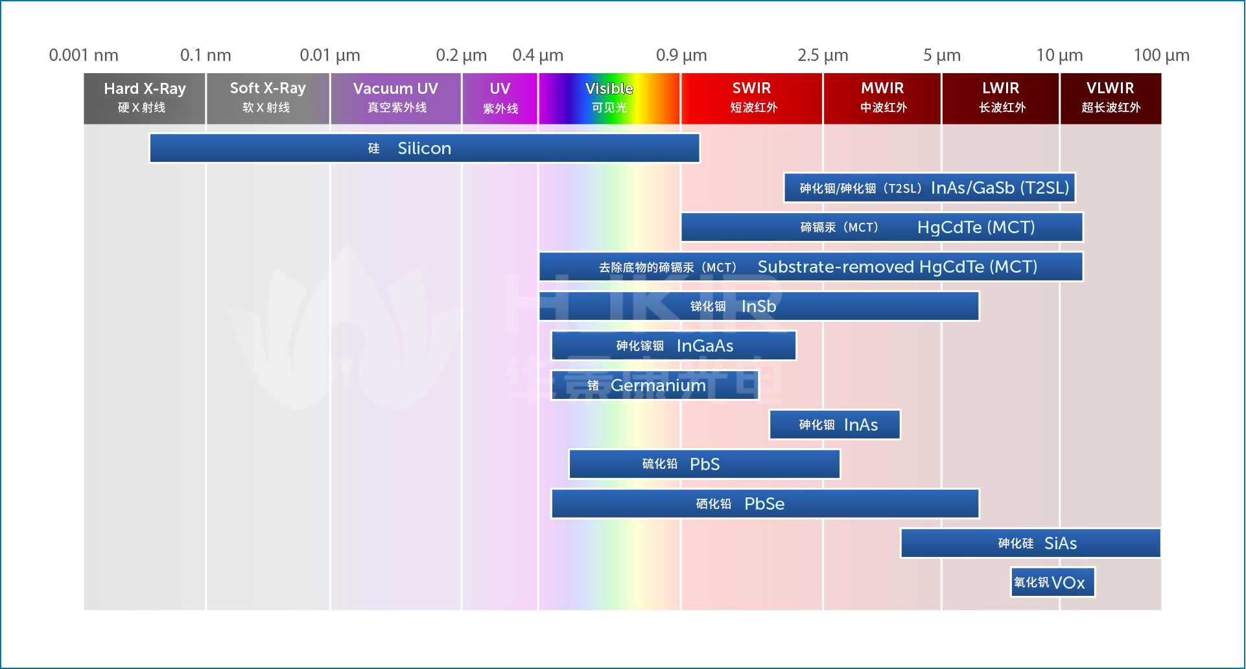Select the red SWIR band header
The height and width of the screenshot is (669, 1246).
pos(752,98)
